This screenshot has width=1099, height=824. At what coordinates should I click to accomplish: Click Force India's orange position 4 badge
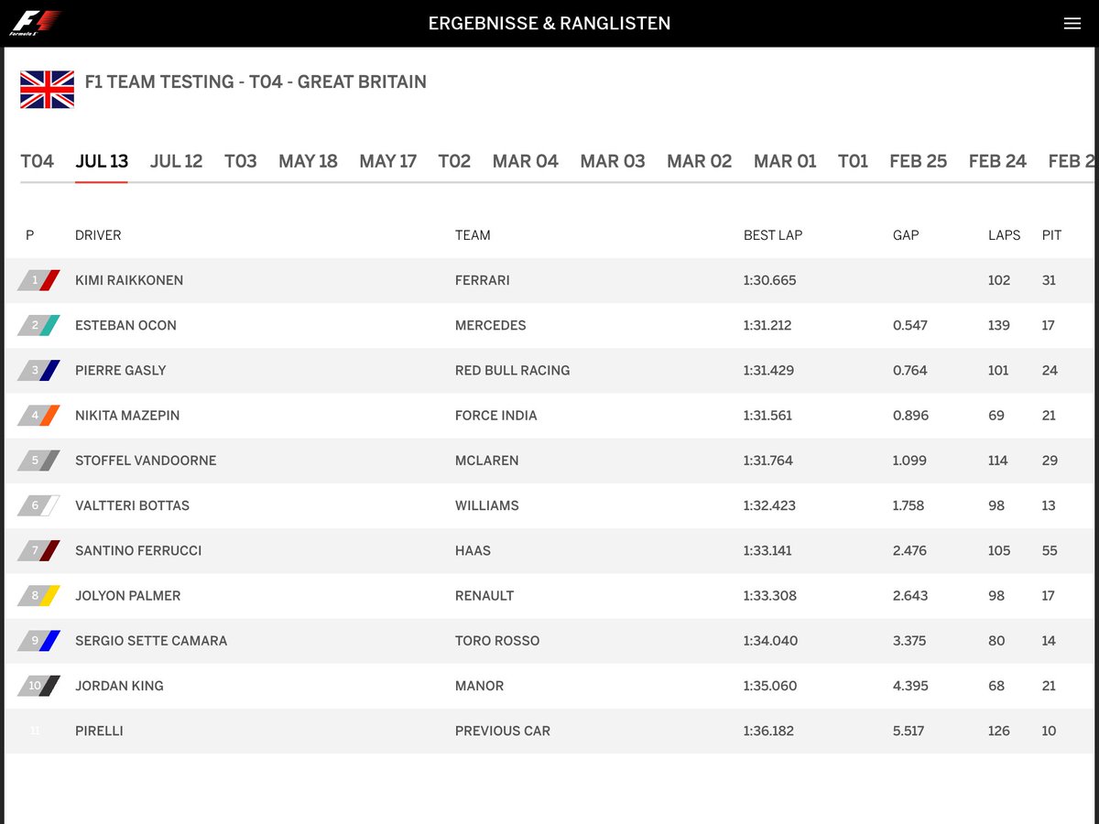[x=38, y=416]
